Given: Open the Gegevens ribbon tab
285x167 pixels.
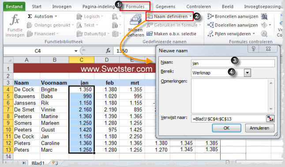Looking at the screenshot, I should click(165, 7).
